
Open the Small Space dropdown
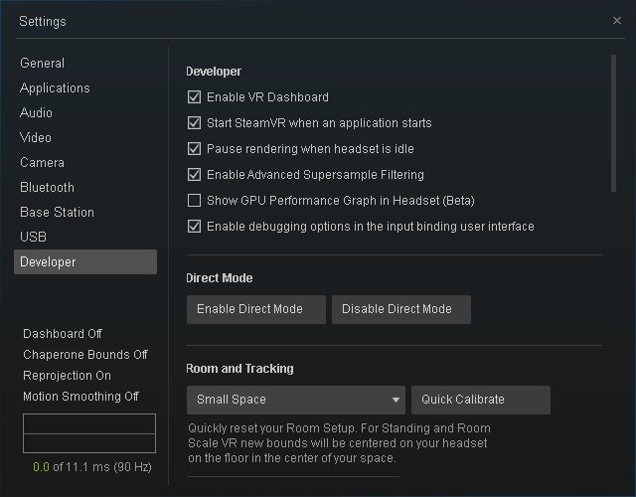296,400
